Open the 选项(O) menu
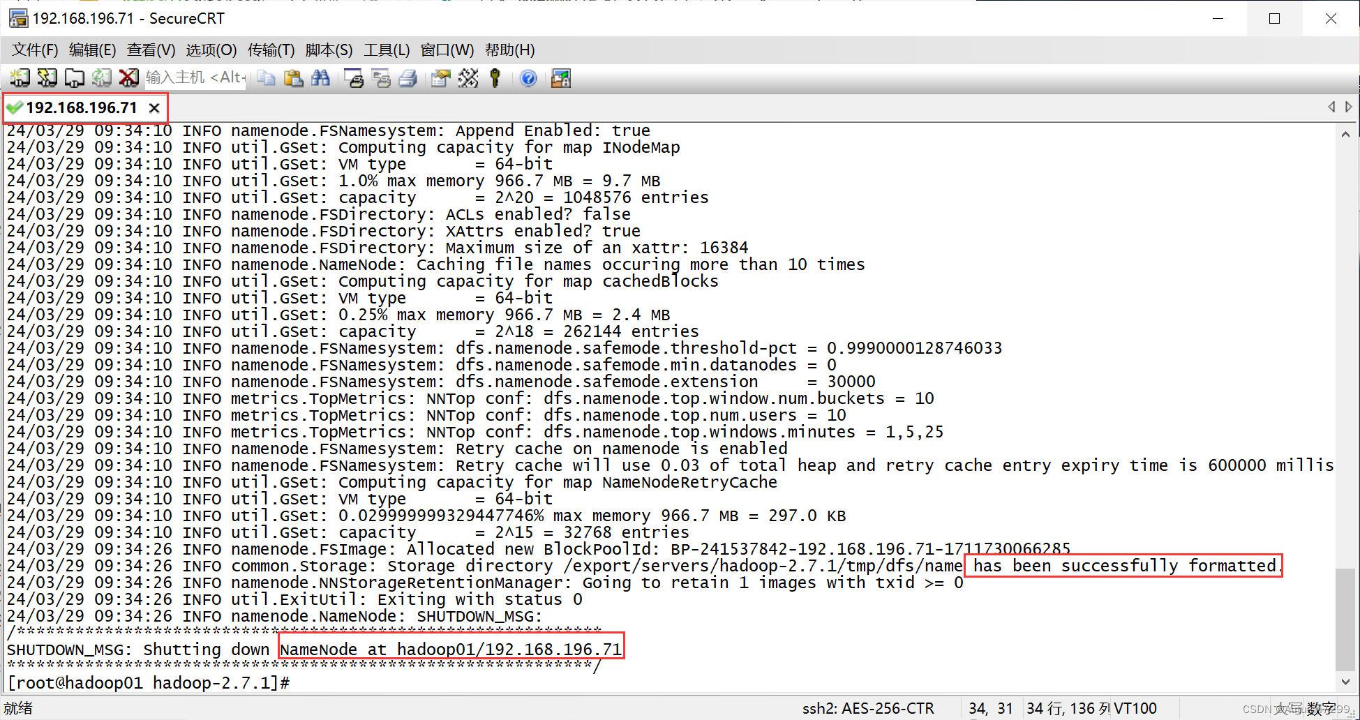Screen dimensions: 1360x720 point(211,50)
